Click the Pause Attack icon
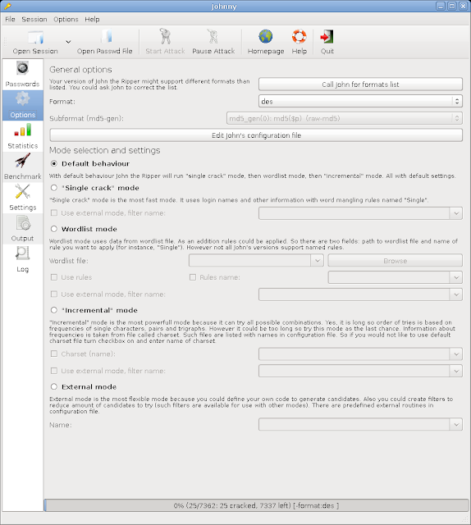The height and width of the screenshot is (525, 471). [x=213, y=36]
